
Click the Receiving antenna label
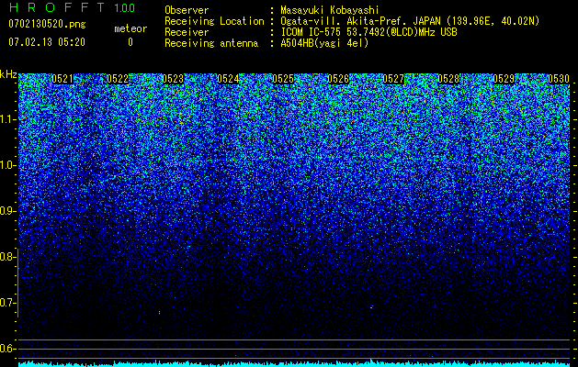[211, 43]
